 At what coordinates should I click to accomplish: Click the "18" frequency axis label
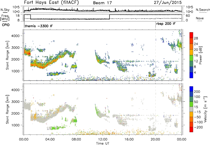(x=18, y=16)
